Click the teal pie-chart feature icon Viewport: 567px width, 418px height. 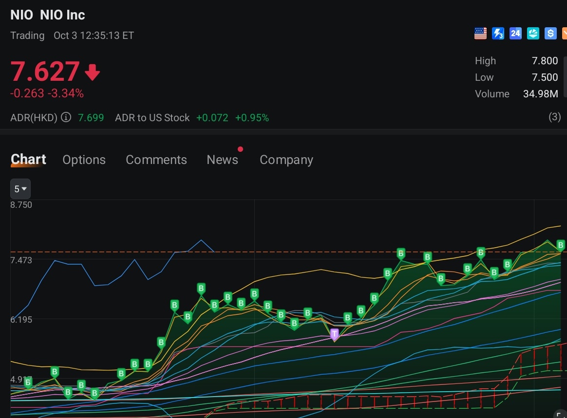(533, 33)
